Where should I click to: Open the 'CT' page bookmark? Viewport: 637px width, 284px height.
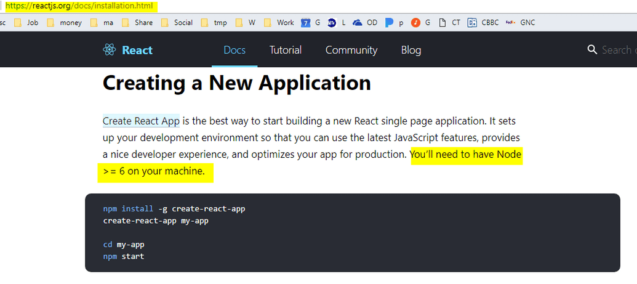point(442,23)
